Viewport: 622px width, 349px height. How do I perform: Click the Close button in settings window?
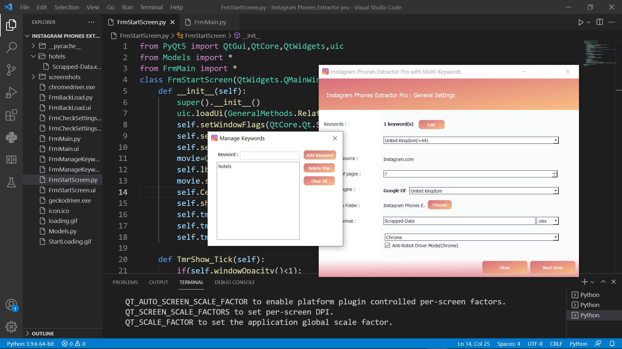click(504, 268)
